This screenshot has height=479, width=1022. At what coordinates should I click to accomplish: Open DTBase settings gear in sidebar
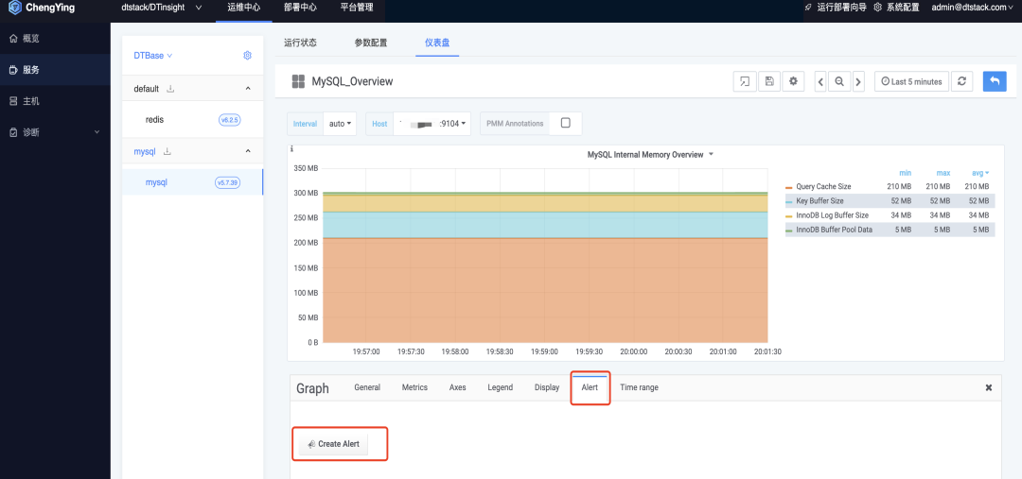(248, 56)
